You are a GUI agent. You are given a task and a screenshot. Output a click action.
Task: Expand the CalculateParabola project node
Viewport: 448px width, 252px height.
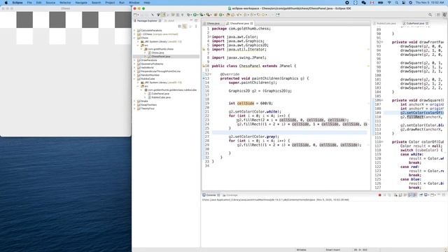point(135,30)
